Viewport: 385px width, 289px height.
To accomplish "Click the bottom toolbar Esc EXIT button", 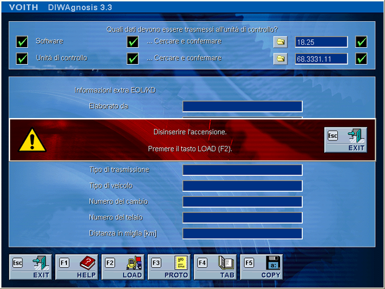I will (x=30, y=267).
